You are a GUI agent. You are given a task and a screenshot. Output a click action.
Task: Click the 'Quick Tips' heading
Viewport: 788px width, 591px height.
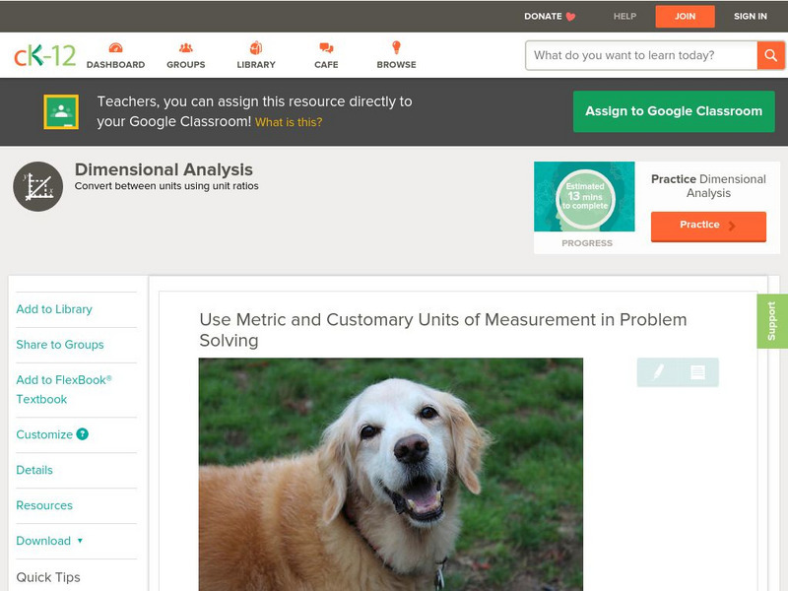[48, 577]
